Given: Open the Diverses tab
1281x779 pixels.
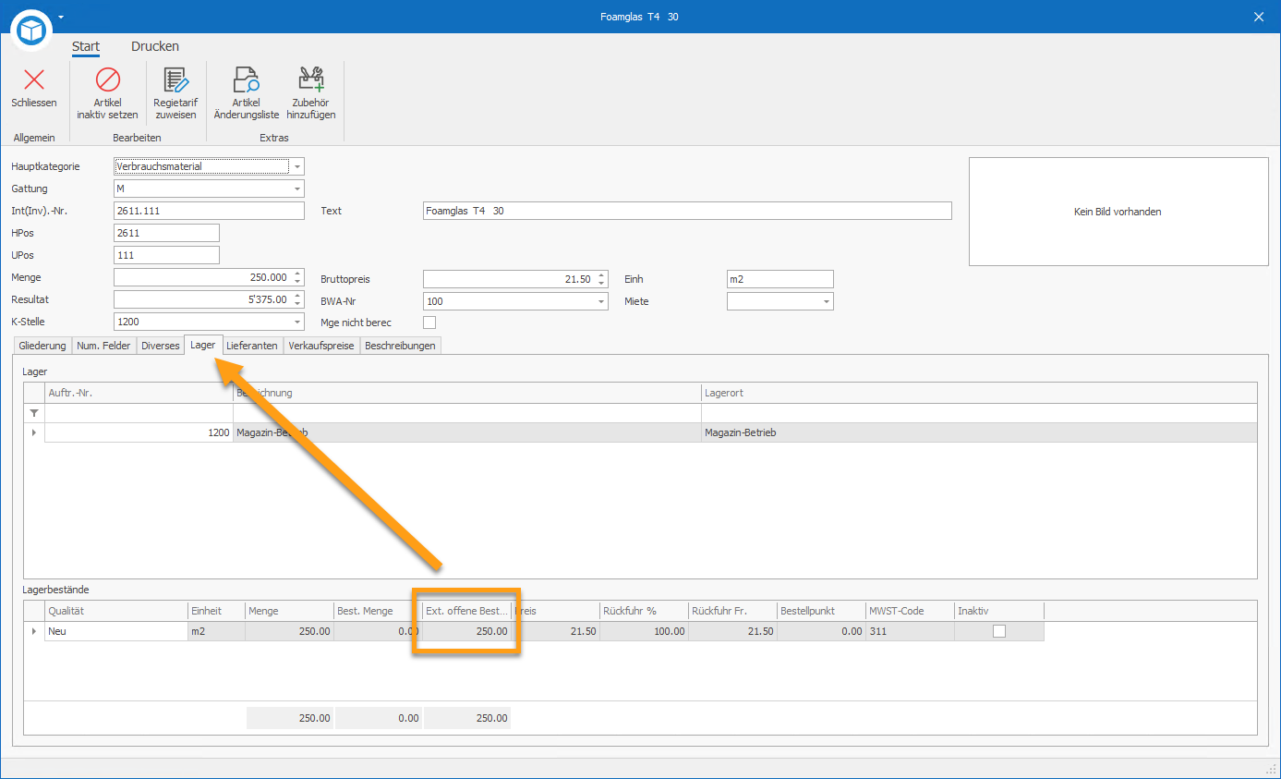Looking at the screenshot, I should pos(161,346).
